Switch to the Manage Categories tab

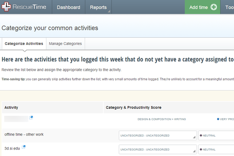(x=65, y=43)
